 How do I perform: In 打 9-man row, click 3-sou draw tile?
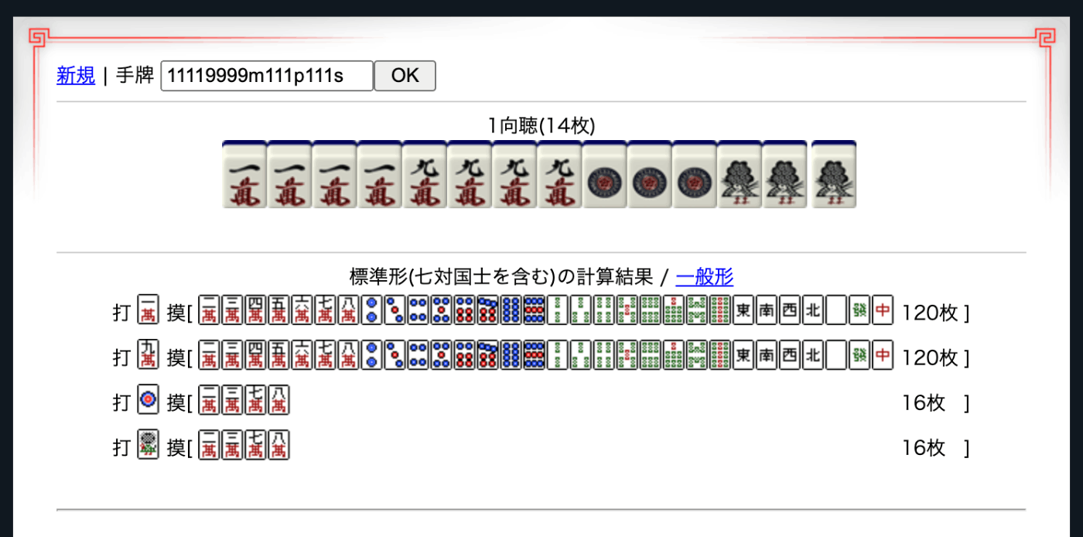(582, 354)
